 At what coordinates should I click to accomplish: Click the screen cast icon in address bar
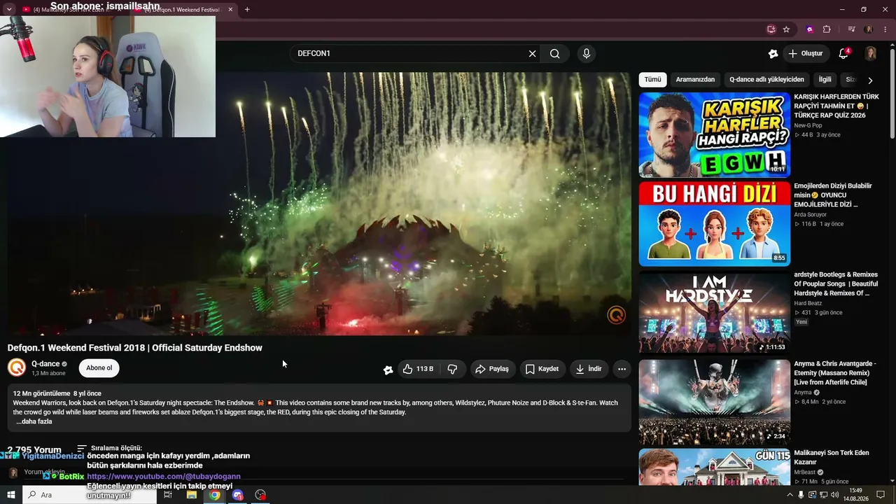771,29
